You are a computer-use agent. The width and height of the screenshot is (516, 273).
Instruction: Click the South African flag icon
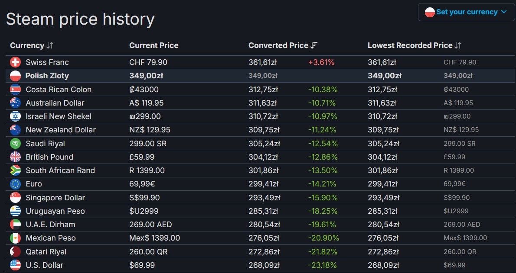point(16,170)
